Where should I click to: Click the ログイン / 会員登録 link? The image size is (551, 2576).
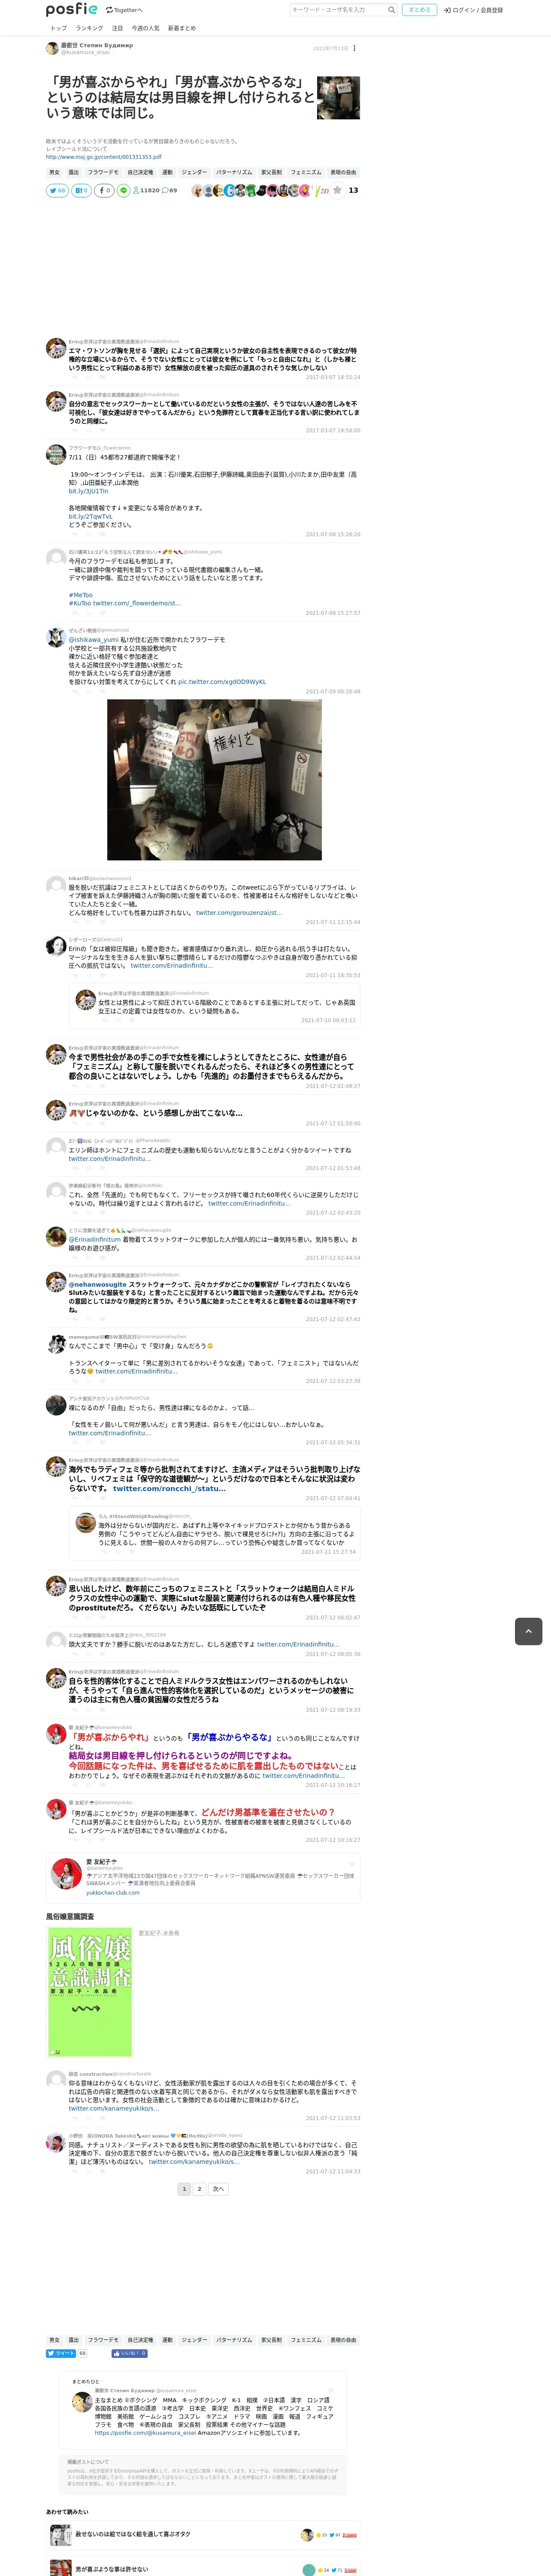474,10
